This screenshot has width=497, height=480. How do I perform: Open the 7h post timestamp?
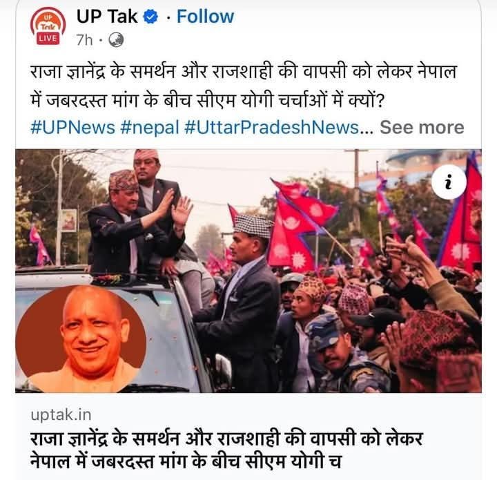[x=85, y=40]
